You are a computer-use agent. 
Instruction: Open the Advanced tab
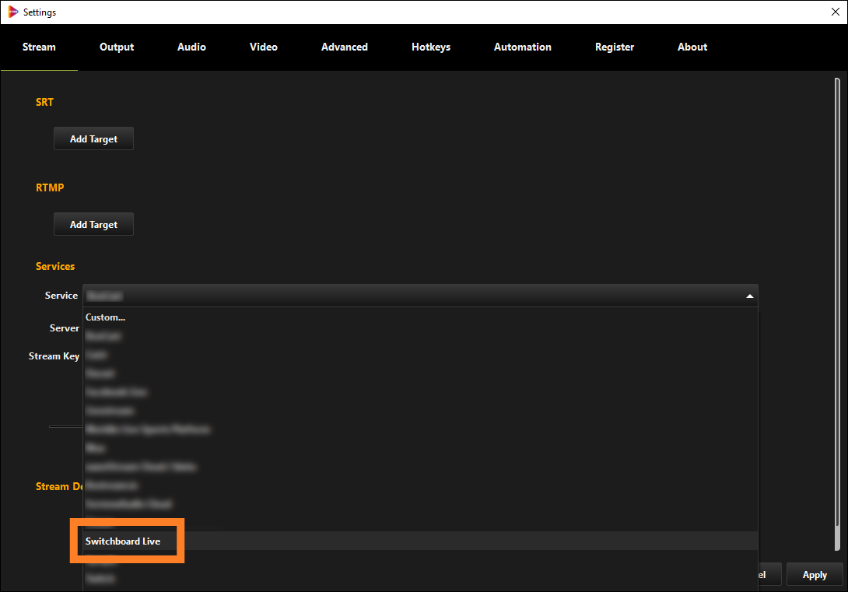click(345, 47)
